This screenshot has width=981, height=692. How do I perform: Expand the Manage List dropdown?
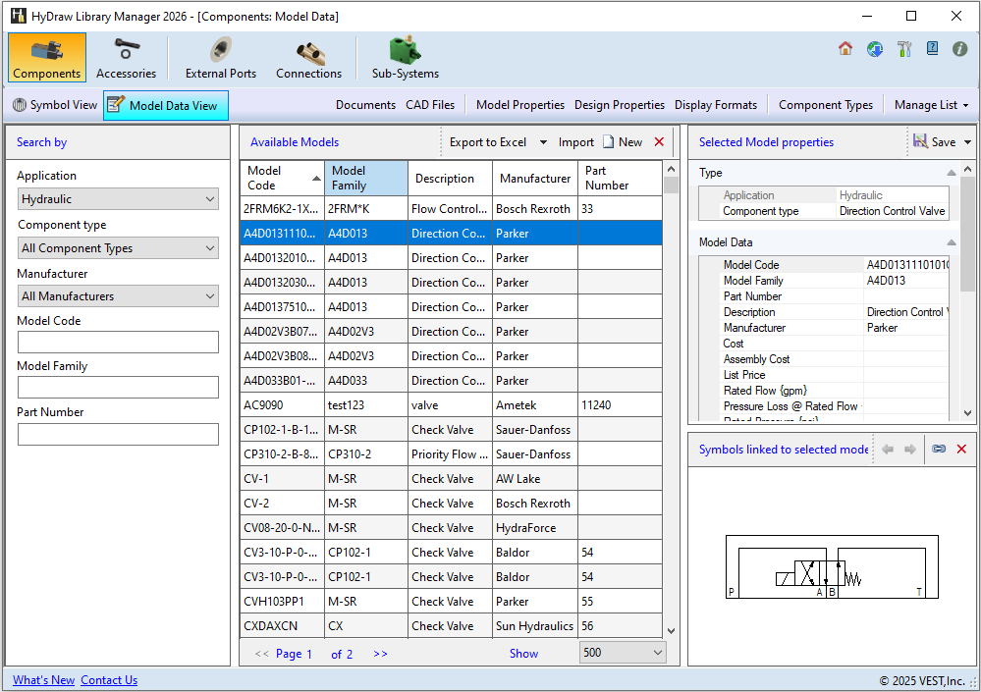coord(931,105)
